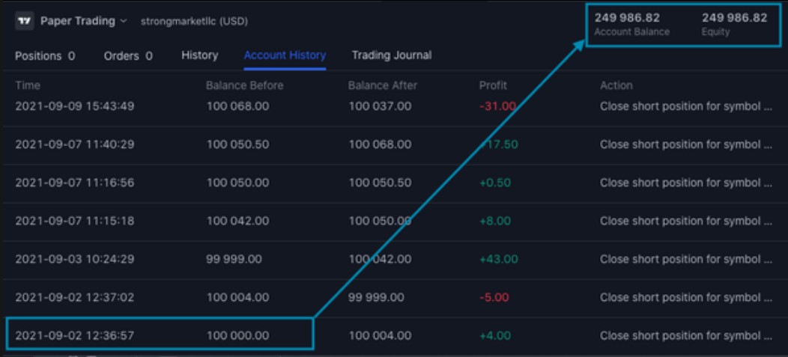
Task: Select the Account History tab
Action: pos(285,55)
